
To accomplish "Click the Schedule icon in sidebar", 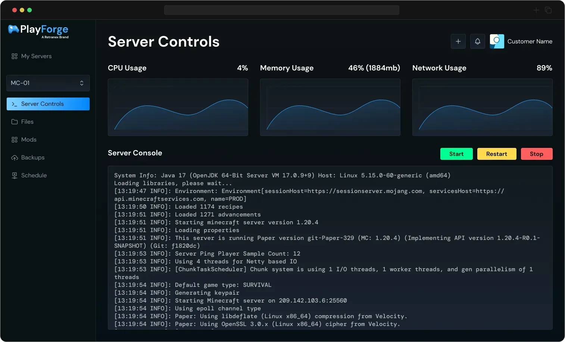I will point(15,175).
